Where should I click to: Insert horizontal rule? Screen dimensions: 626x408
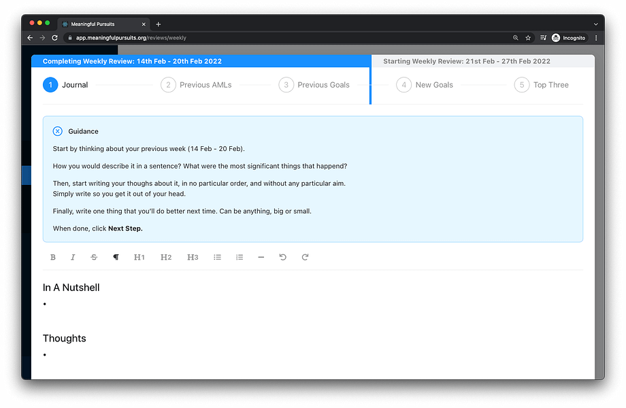[261, 257]
